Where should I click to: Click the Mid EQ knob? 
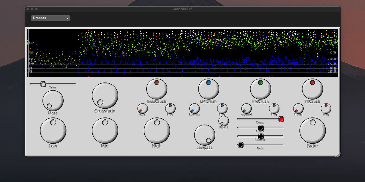click(x=105, y=131)
